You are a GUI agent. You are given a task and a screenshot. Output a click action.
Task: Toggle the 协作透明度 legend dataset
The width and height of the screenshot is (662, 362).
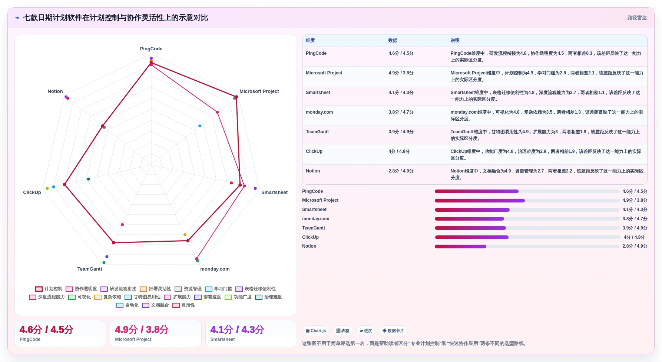82,289
